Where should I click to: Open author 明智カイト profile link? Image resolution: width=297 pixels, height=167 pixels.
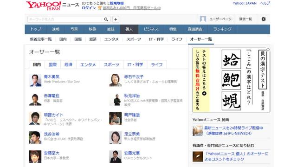(54, 115)
